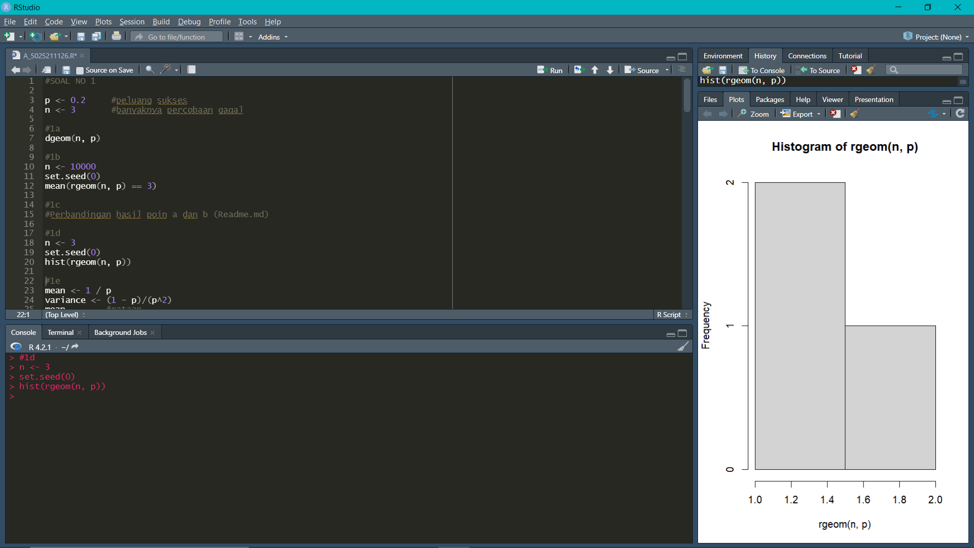Open the Session menu
Screen dimensions: 974x548
(x=132, y=22)
